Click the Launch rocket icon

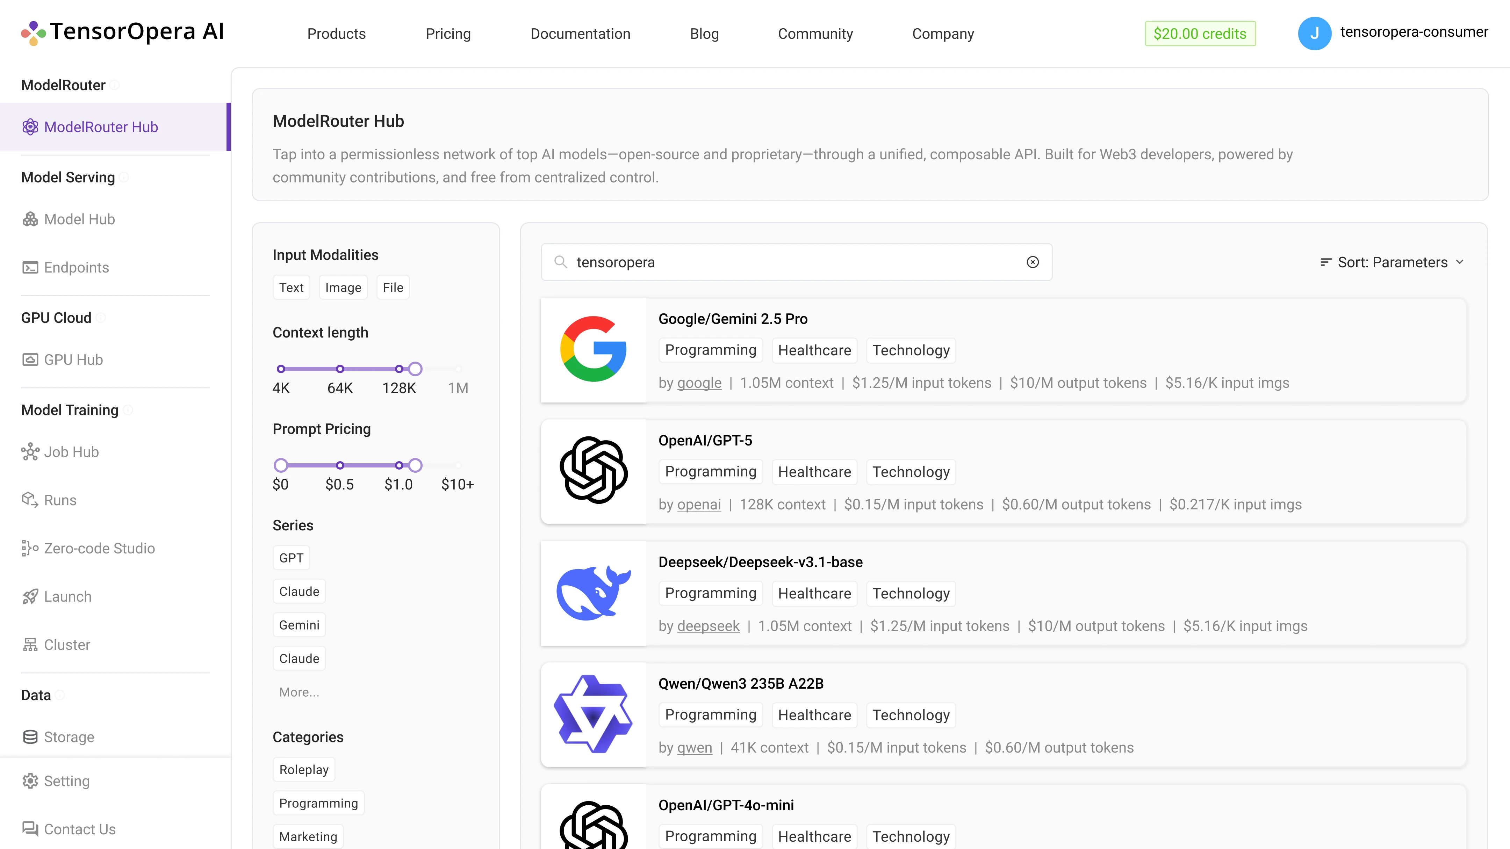30,596
